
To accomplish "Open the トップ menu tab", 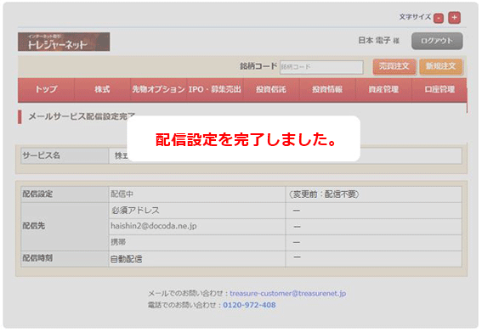I will pos(46,89).
